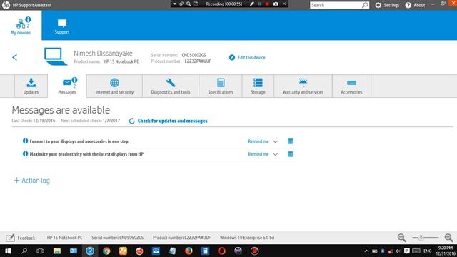Expand remind options for maximize productivity message
Image resolution: width=457 pixels, height=257 pixels.
click(276, 154)
